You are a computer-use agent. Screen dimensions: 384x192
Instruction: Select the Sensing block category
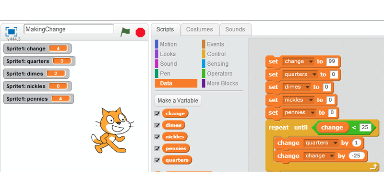pyautogui.click(x=215, y=64)
